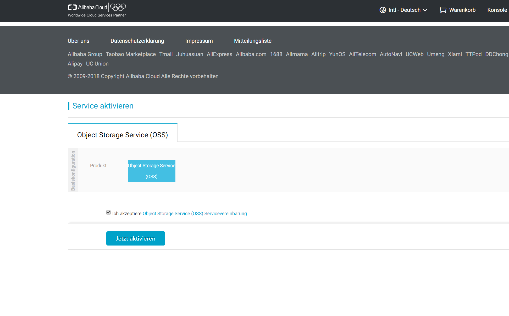Visit UCWeb link
This screenshot has width=509, height=316.
(x=414, y=54)
